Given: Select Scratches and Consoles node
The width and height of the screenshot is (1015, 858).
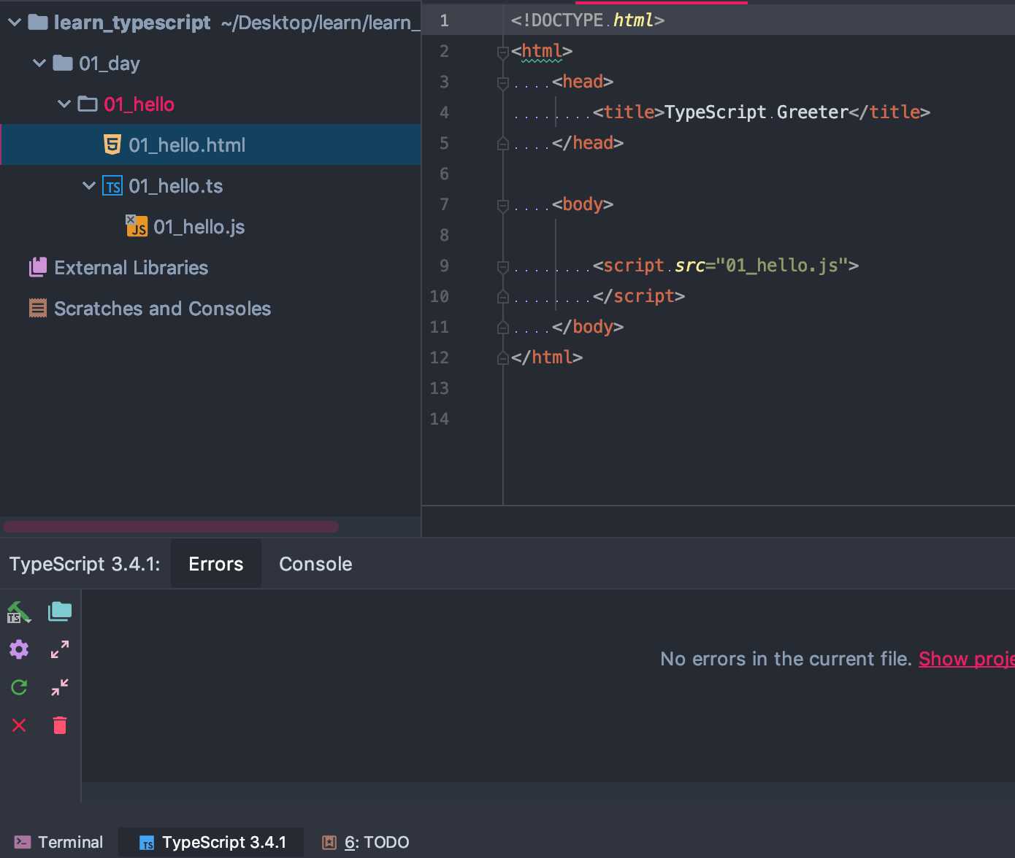Looking at the screenshot, I should (x=162, y=309).
